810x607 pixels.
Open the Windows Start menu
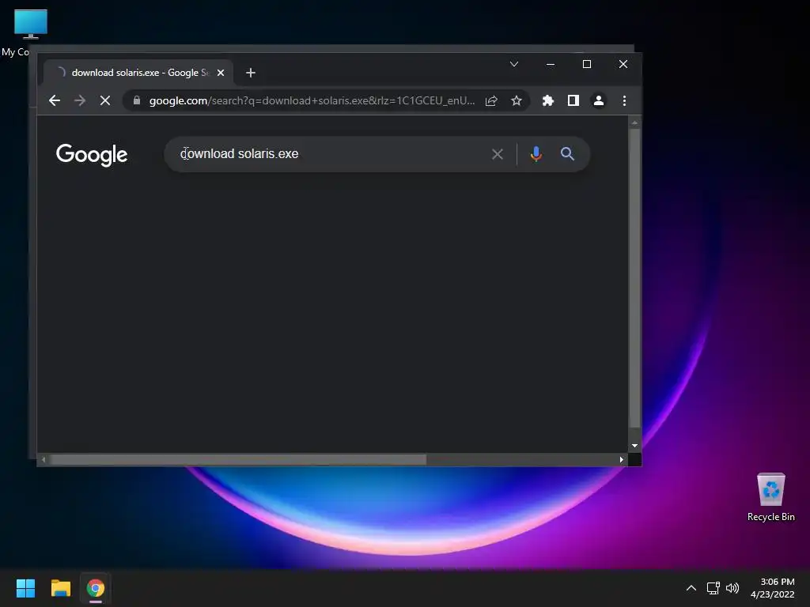pyautogui.click(x=25, y=588)
